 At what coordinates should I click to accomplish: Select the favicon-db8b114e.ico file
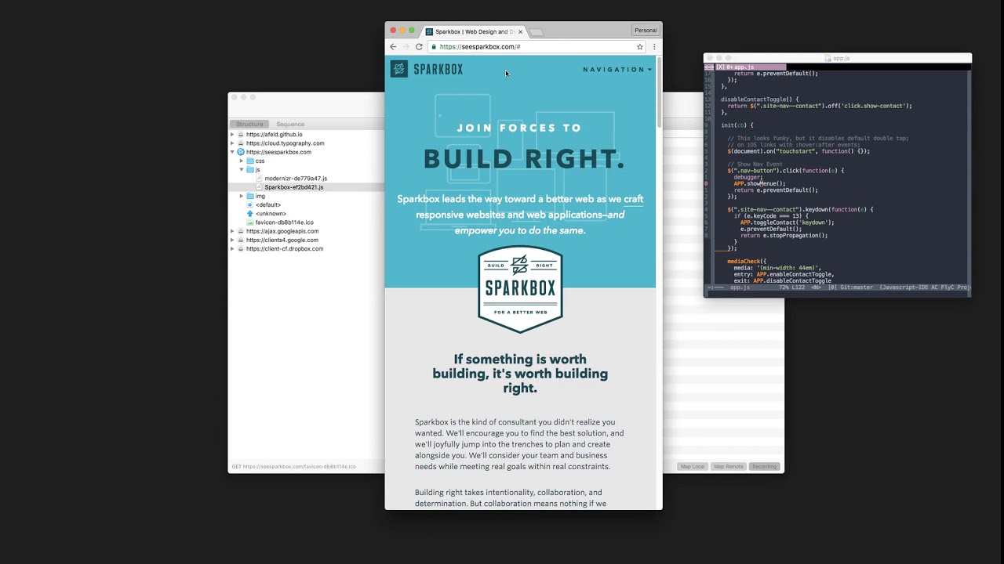point(284,222)
